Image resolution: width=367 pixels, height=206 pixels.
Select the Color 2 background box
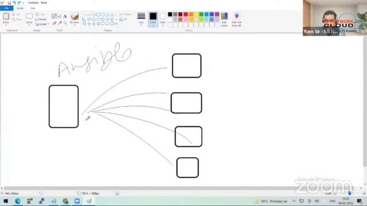163,19
